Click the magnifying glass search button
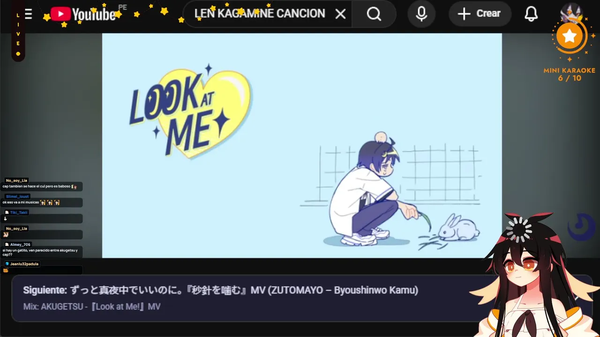 point(374,14)
